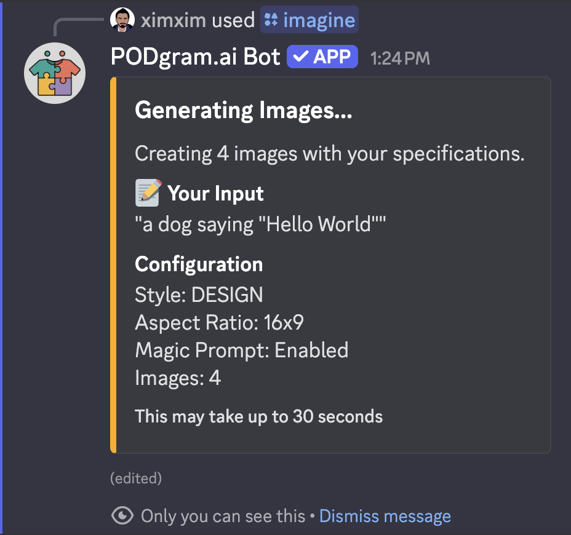Click the memo pencil emoji
This screenshot has width=571, height=535.
tap(148, 193)
